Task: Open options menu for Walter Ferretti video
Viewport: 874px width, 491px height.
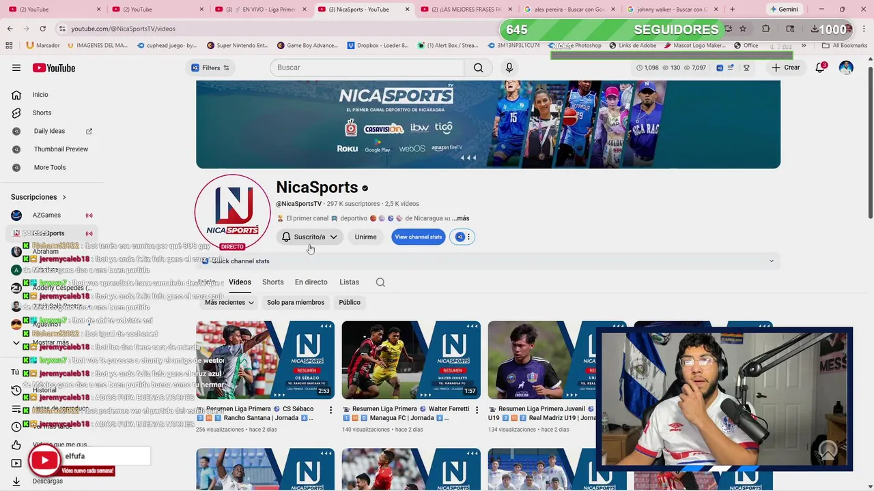Action: pyautogui.click(x=477, y=410)
